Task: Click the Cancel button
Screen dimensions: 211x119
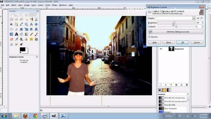Action: click(197, 42)
